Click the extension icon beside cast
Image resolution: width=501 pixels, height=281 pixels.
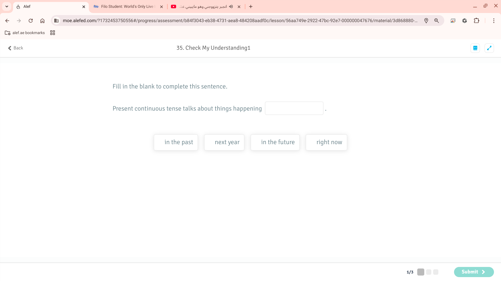(x=464, y=21)
